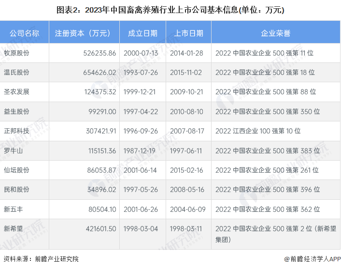Select honor text 500强第261位
Viewport: 341px width, 269px height.
296,170
